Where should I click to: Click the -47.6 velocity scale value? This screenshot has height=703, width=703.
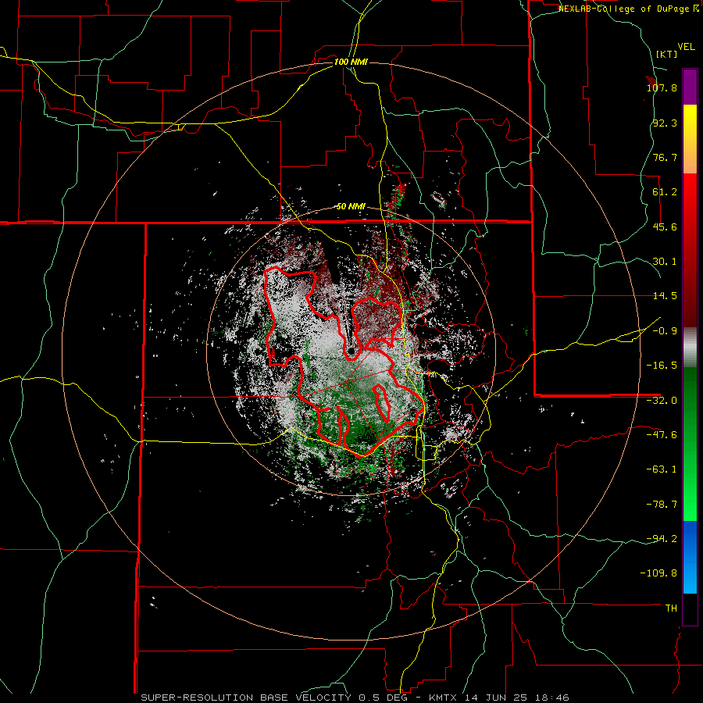[662, 435]
